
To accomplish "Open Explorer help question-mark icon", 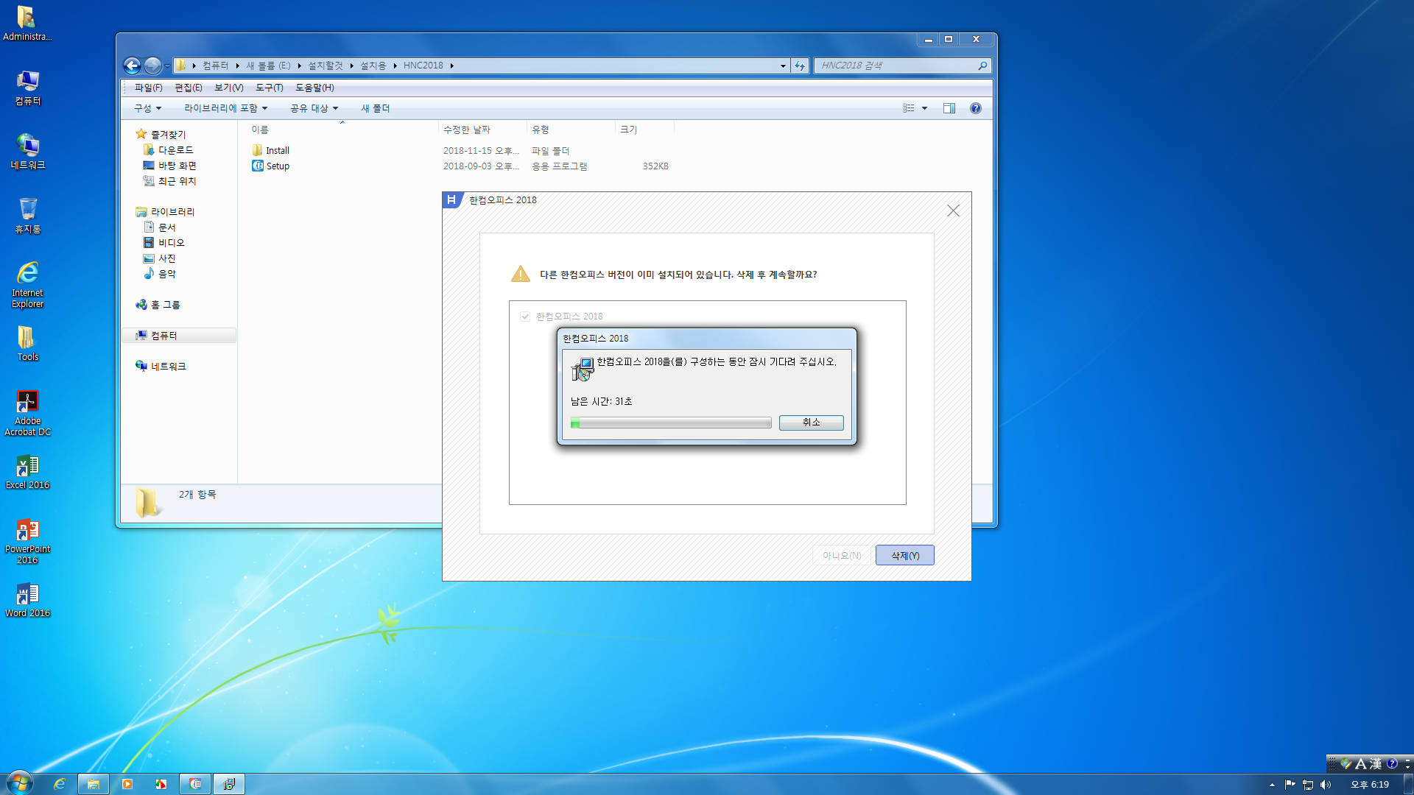I will point(976,108).
